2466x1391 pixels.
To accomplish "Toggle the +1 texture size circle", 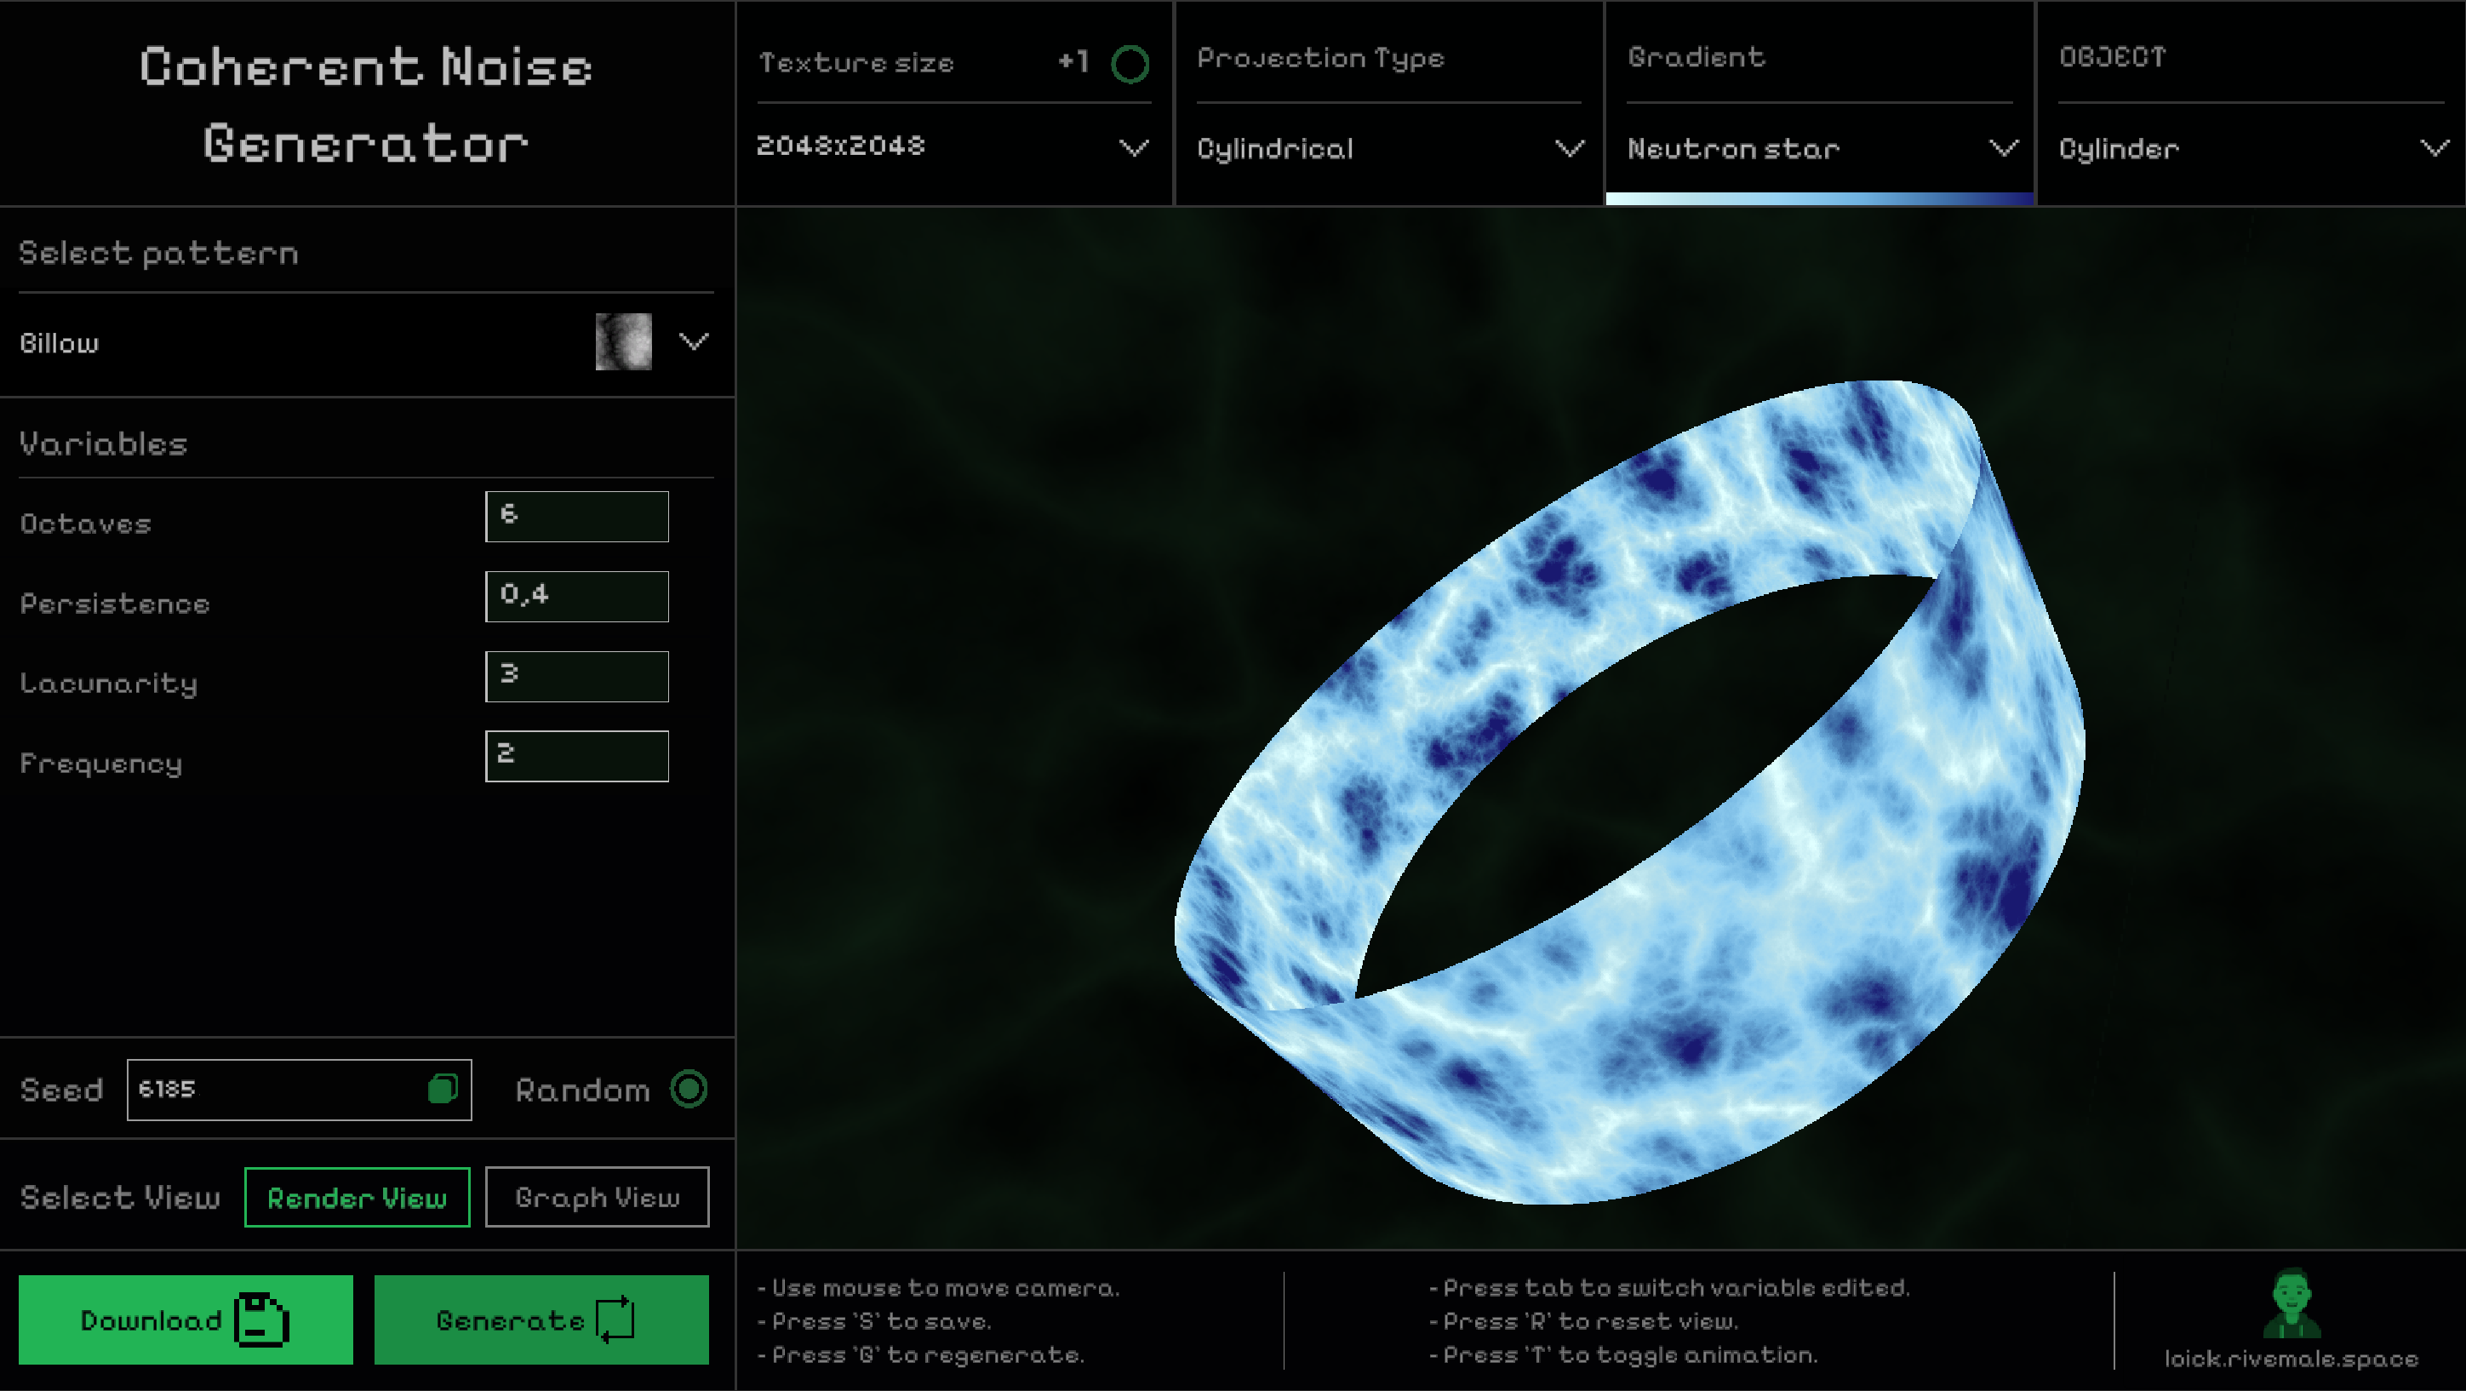I will (1130, 64).
